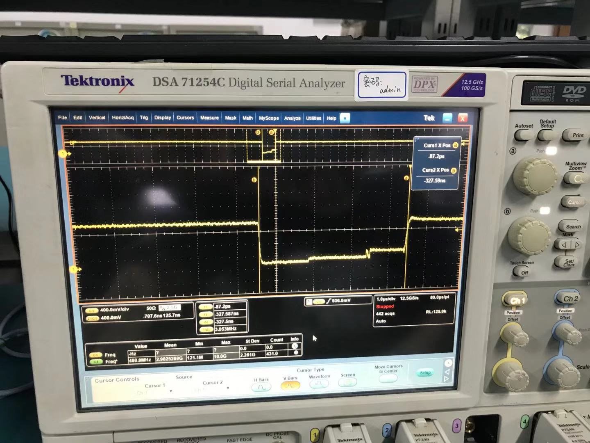Select Screen cursor type
This screenshot has height=443, width=590.
[348, 382]
